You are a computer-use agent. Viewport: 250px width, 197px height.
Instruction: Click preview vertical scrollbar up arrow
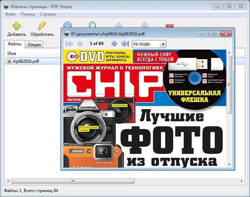[230, 52]
